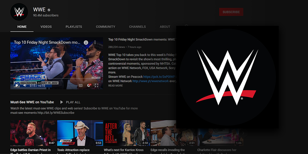This screenshot has width=308, height=154.
Task: Click title 'Charlotte Flair discusses her'
Action: click(217, 150)
